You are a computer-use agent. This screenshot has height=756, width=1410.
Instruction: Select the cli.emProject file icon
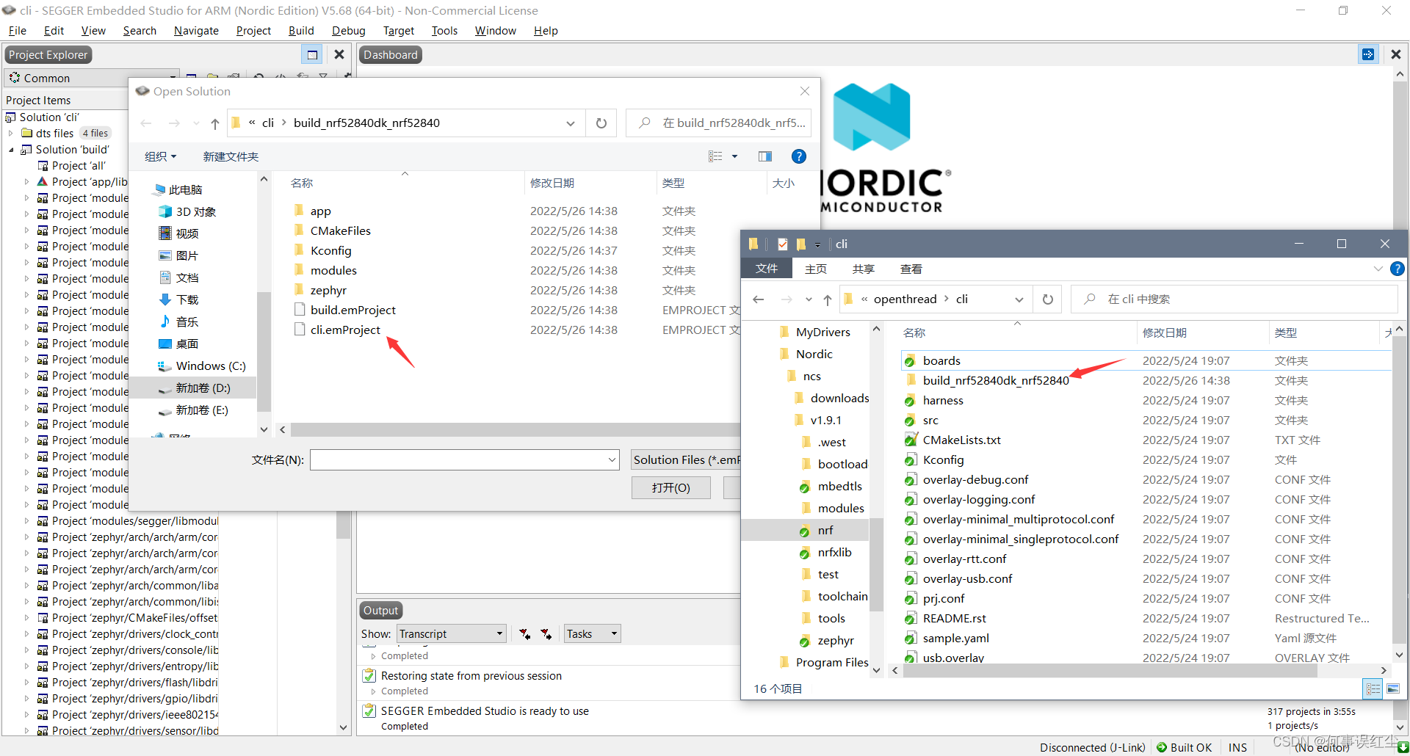point(300,330)
